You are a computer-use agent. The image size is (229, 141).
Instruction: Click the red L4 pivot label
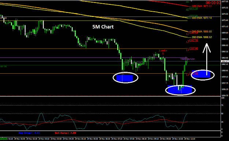tap(188, 75)
